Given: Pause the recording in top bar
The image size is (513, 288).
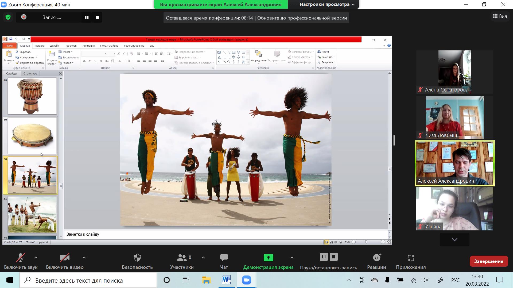Looking at the screenshot, I should pyautogui.click(x=87, y=17).
